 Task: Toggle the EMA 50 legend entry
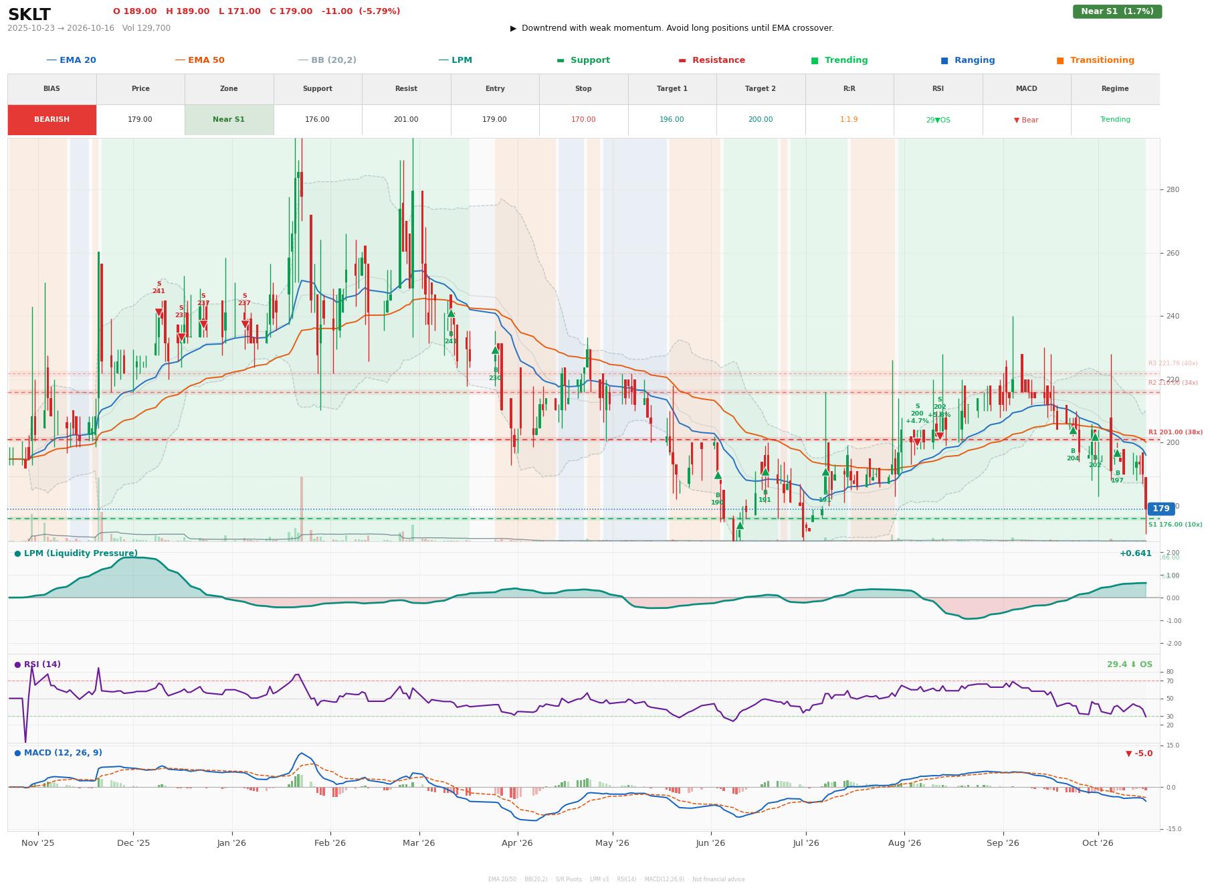tap(199, 60)
